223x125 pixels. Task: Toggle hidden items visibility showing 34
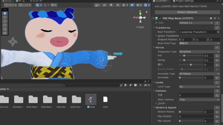click(147, 85)
